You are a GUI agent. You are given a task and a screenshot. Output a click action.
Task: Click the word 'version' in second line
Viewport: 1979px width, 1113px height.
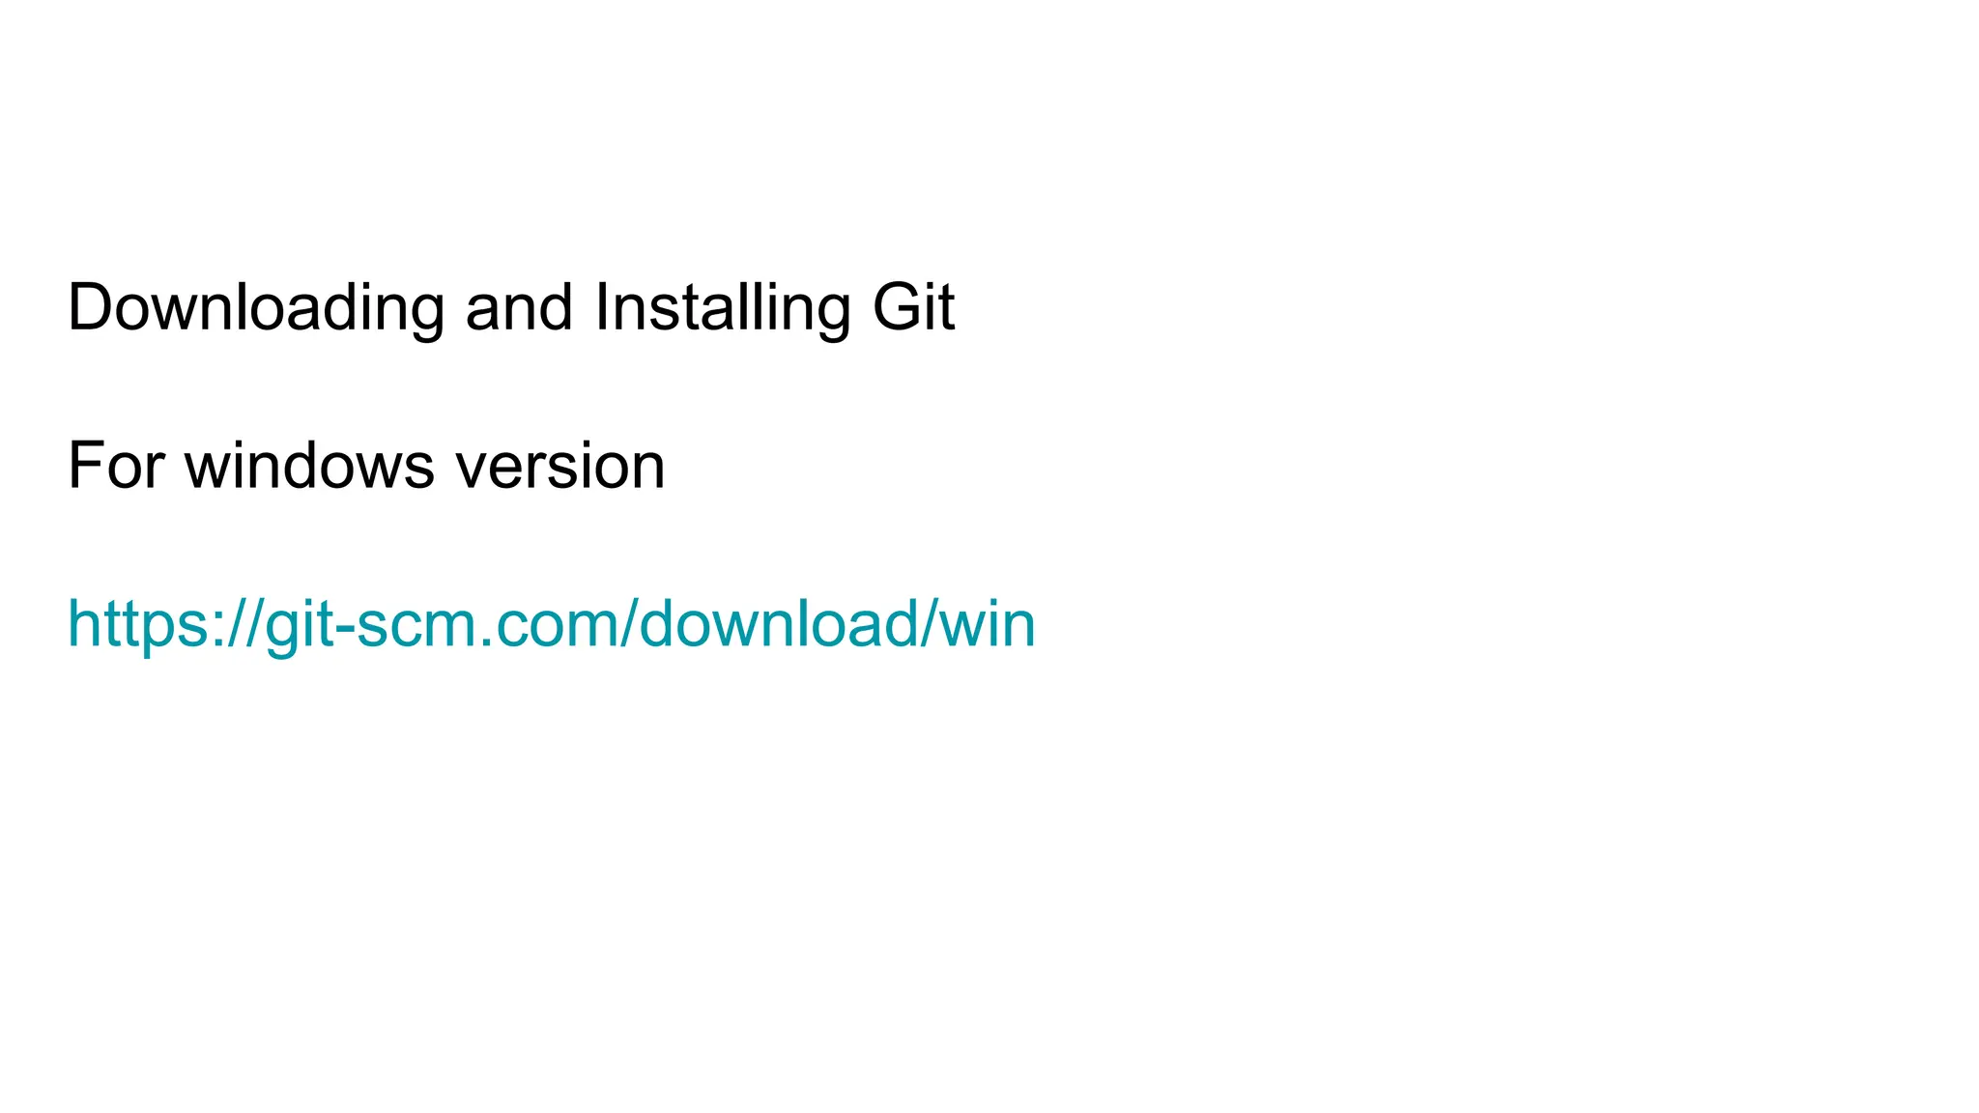point(561,467)
